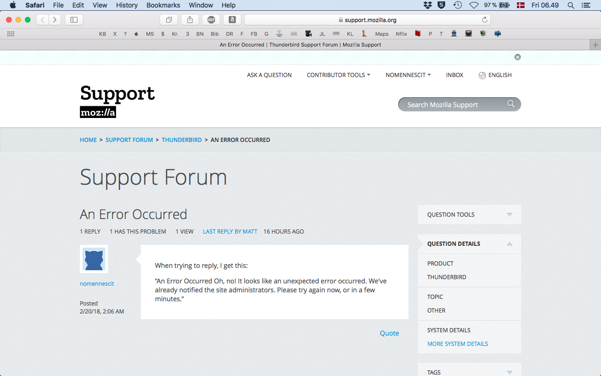This screenshot has width=601, height=376.
Task: Open the Bib bookmark
Action: [215, 34]
